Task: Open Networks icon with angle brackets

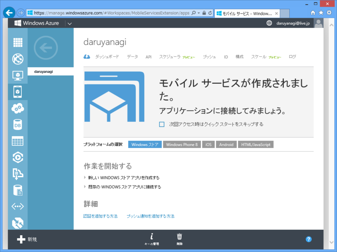Action: click(18, 207)
